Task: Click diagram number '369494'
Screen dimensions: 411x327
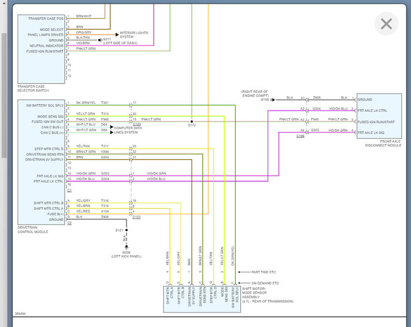Action: point(20,314)
